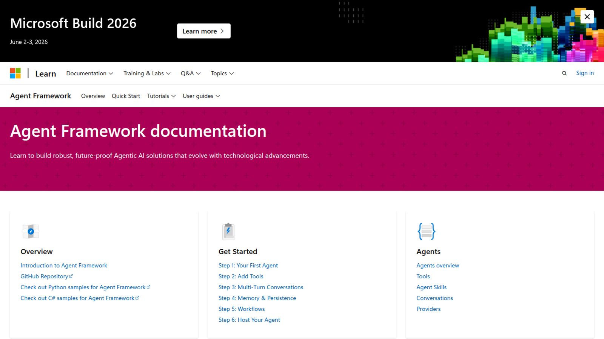
Task: Click the Learn more button
Action: pos(203,31)
